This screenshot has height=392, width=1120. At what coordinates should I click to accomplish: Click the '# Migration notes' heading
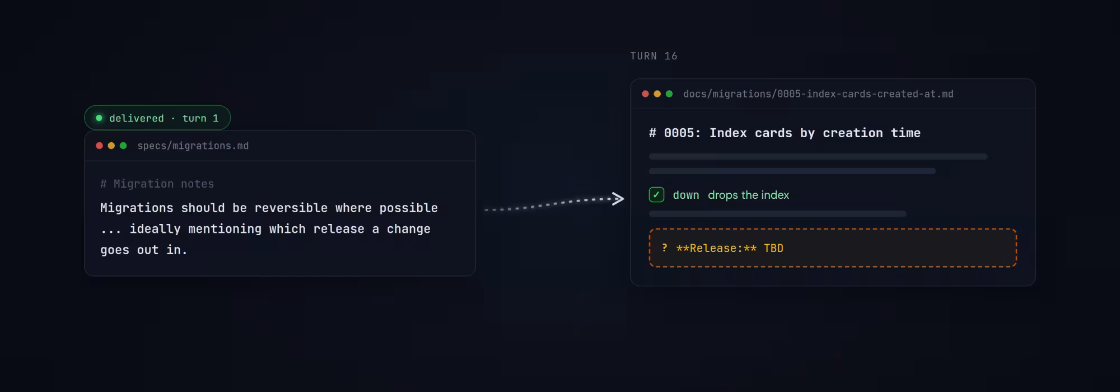157,184
